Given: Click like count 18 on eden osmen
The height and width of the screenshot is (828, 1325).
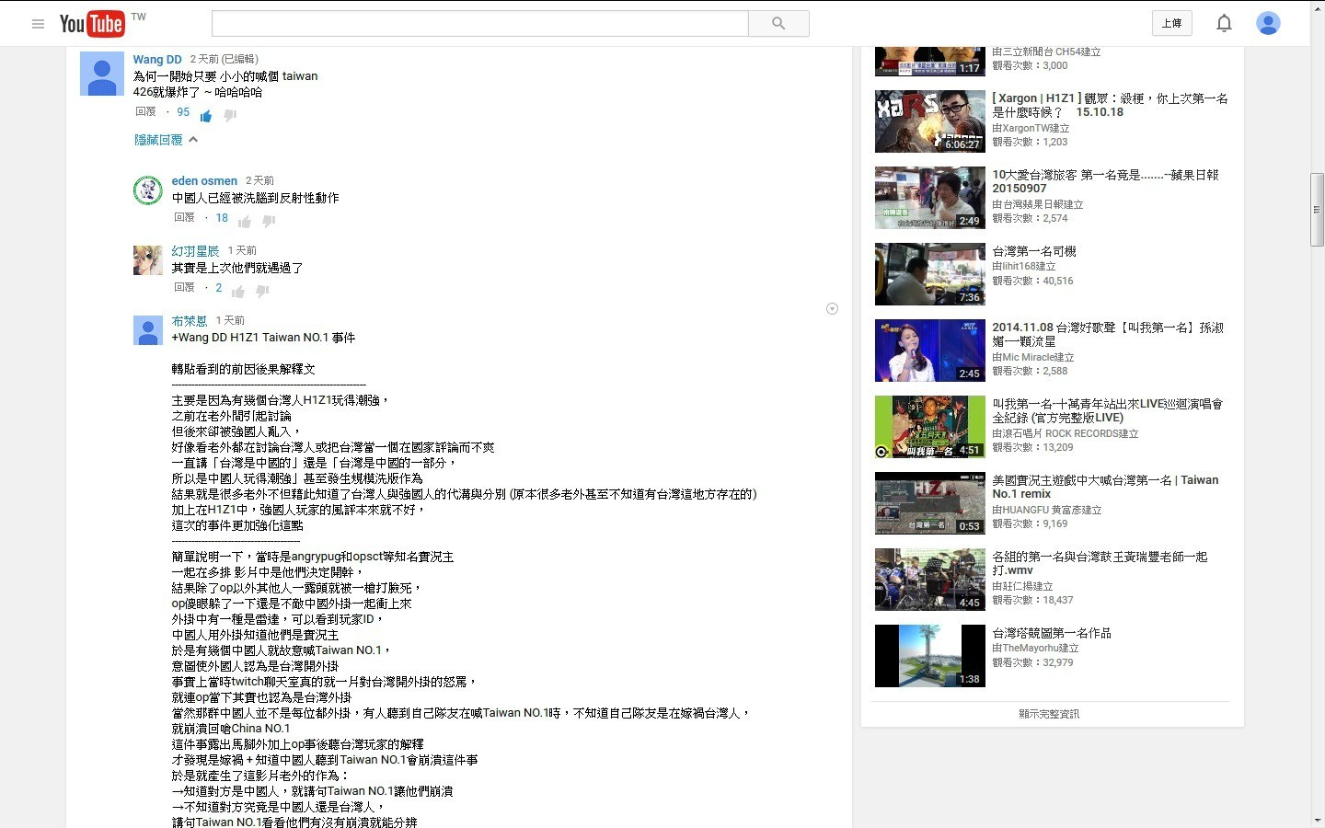Looking at the screenshot, I should coord(222,218).
